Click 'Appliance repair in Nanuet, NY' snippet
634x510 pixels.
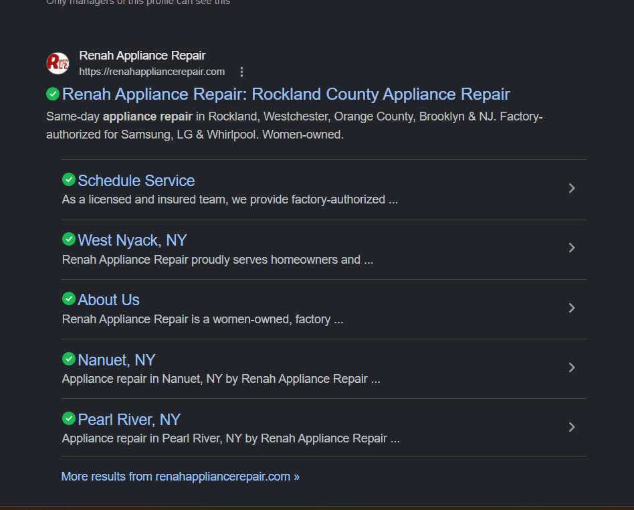tap(221, 379)
